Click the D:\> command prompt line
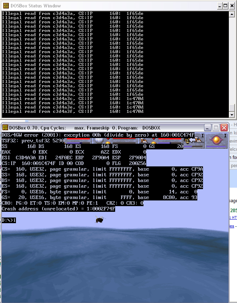Viewport: 237px width, 303px height. [9, 220]
